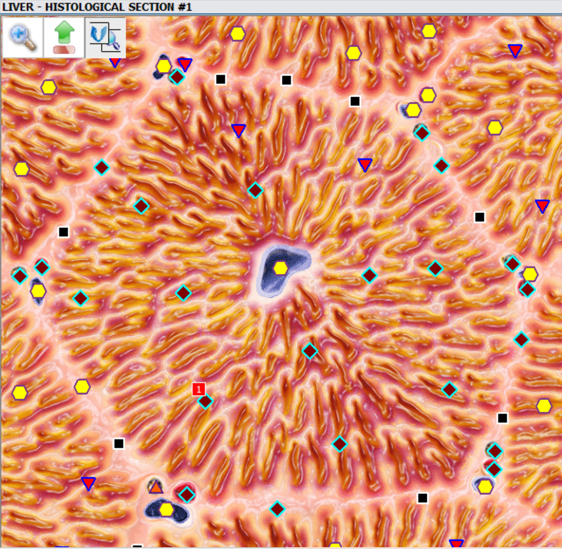Click the orange upward triangle marker

click(x=156, y=488)
